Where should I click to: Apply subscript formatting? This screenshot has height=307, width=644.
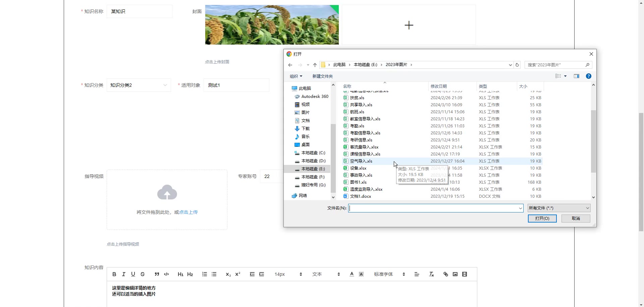pyautogui.click(x=228, y=274)
